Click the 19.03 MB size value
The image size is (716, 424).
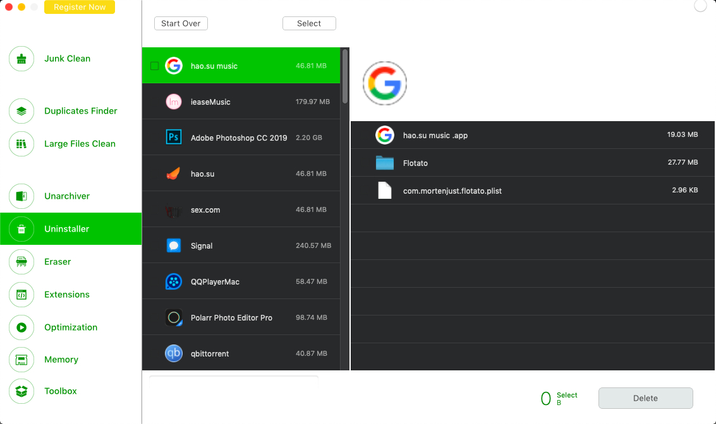(683, 134)
